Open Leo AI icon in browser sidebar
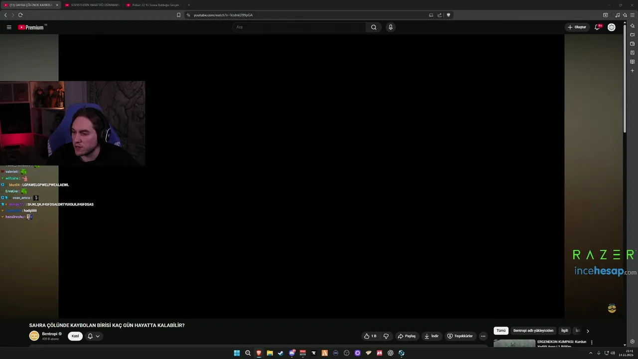 633,25
